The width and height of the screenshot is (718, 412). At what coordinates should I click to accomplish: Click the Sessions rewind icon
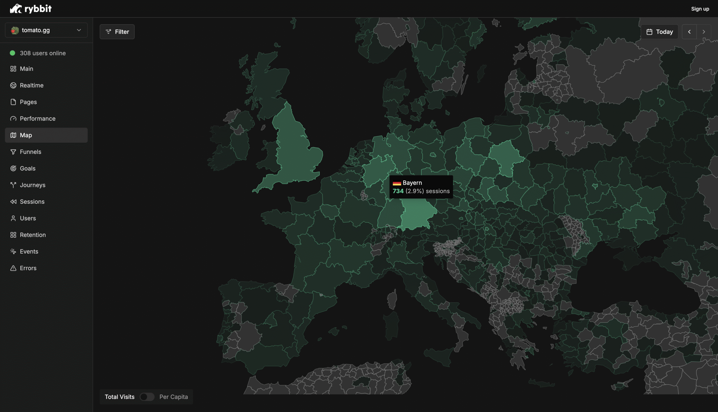click(x=13, y=202)
